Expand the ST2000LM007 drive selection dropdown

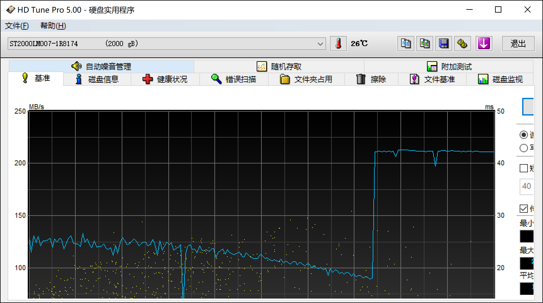[x=320, y=44]
